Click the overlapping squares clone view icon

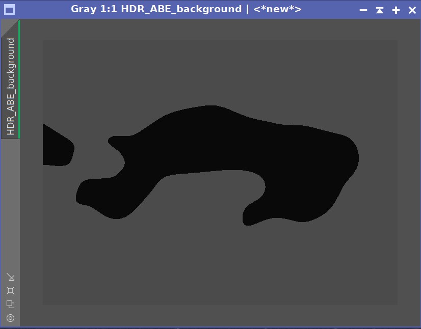pos(11,305)
